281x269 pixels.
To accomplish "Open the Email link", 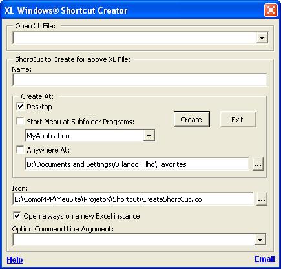I will (265, 259).
